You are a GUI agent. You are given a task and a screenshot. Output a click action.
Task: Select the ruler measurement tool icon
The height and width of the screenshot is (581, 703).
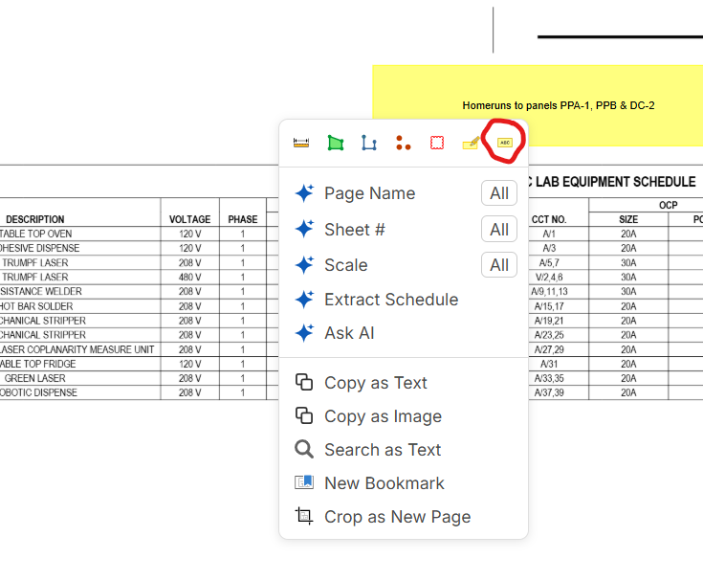301,143
